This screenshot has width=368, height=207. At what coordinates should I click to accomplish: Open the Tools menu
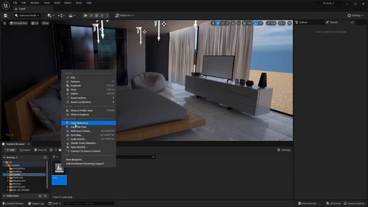[x=47, y=3]
